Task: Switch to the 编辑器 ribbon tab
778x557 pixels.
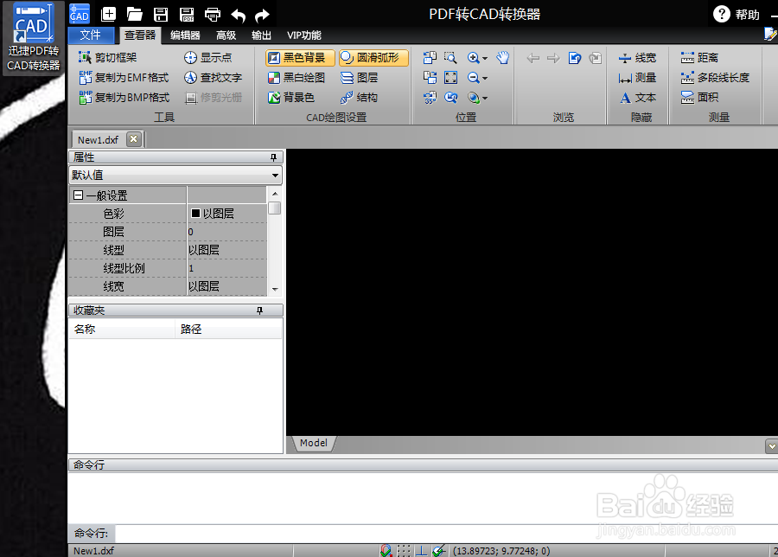Action: [185, 35]
